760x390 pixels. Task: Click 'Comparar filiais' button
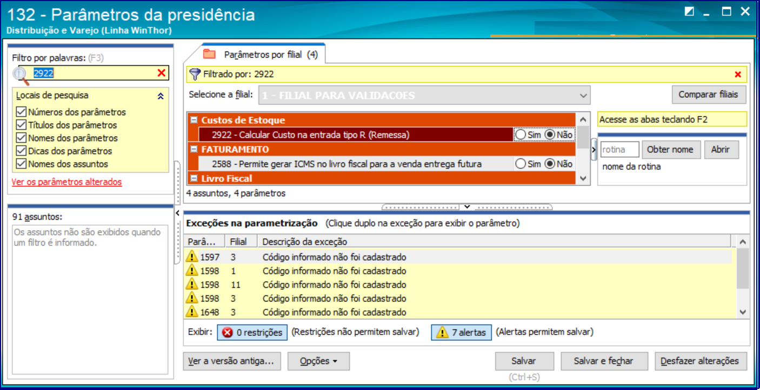[708, 95]
